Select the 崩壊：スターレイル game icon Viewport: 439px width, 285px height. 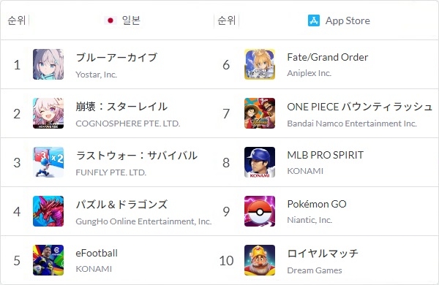tap(48, 113)
